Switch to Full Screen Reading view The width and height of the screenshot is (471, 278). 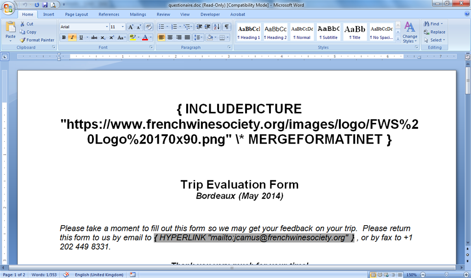(x=379, y=275)
